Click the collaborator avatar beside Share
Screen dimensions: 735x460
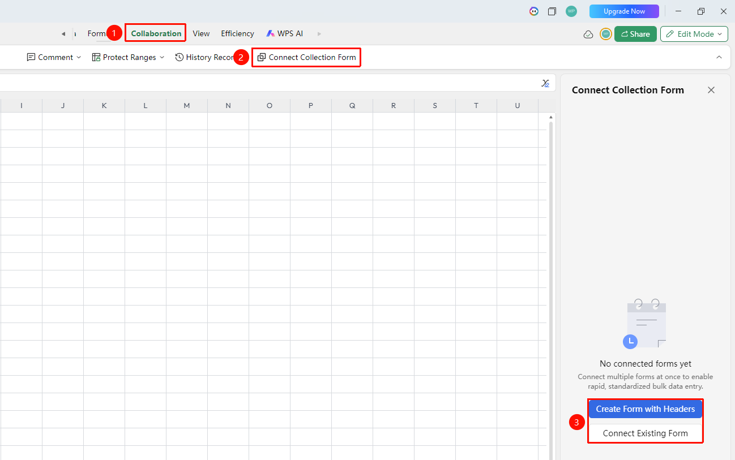[x=606, y=34]
